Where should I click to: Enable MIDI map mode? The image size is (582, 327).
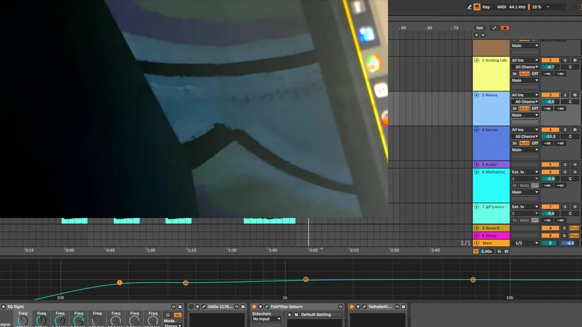pos(502,7)
